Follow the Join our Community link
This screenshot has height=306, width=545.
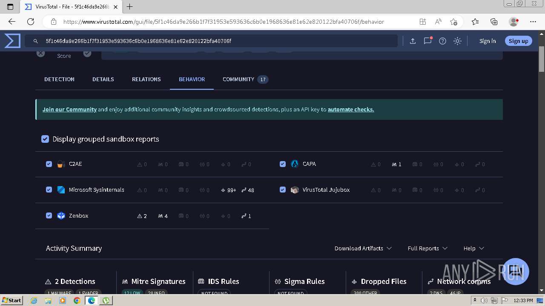pyautogui.click(x=69, y=109)
